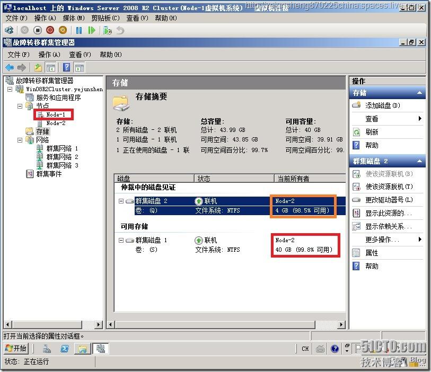
Task: Select 服务和应用程序 in the tree
Action: pos(58,98)
